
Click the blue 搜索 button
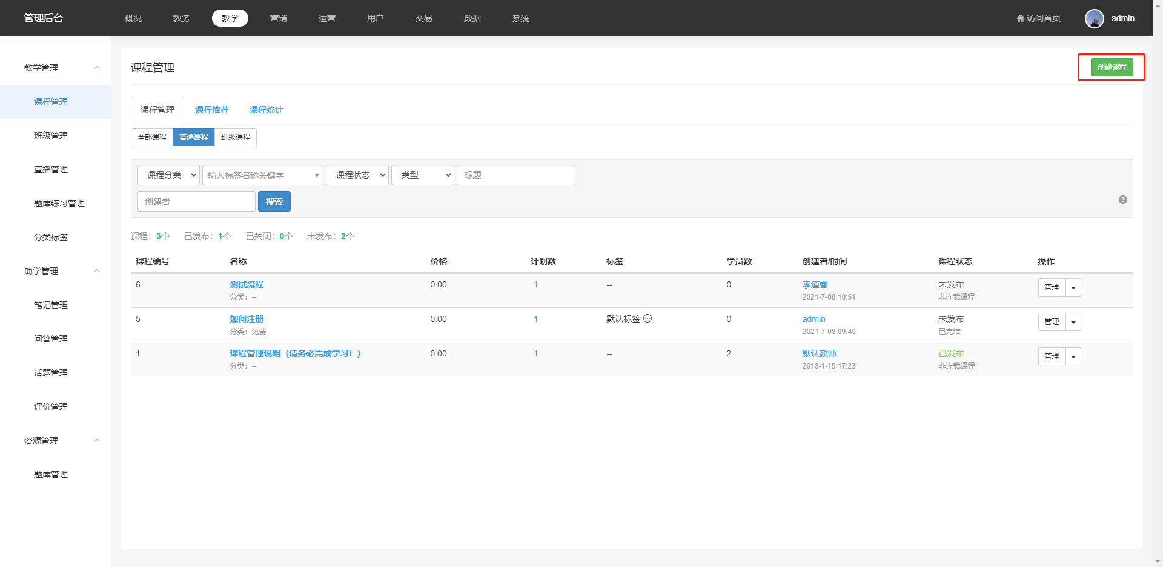coord(274,202)
